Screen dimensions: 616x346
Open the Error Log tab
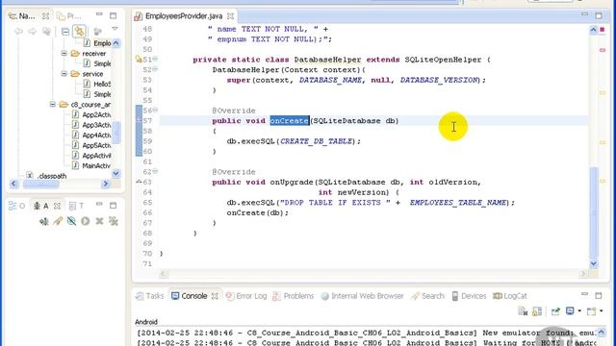click(x=246, y=296)
